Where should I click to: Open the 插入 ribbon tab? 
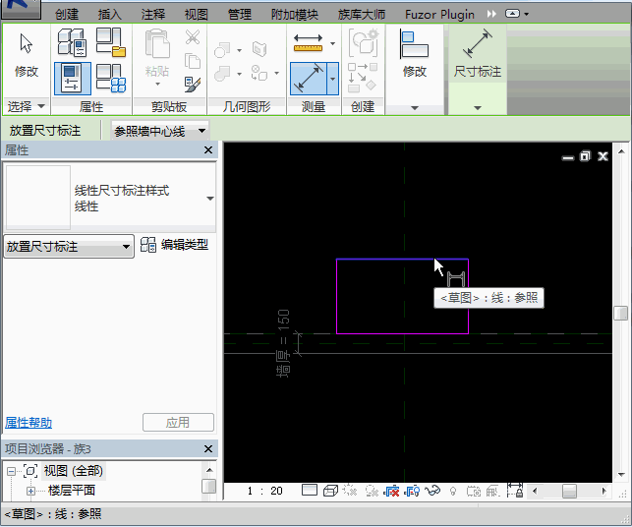click(x=110, y=14)
